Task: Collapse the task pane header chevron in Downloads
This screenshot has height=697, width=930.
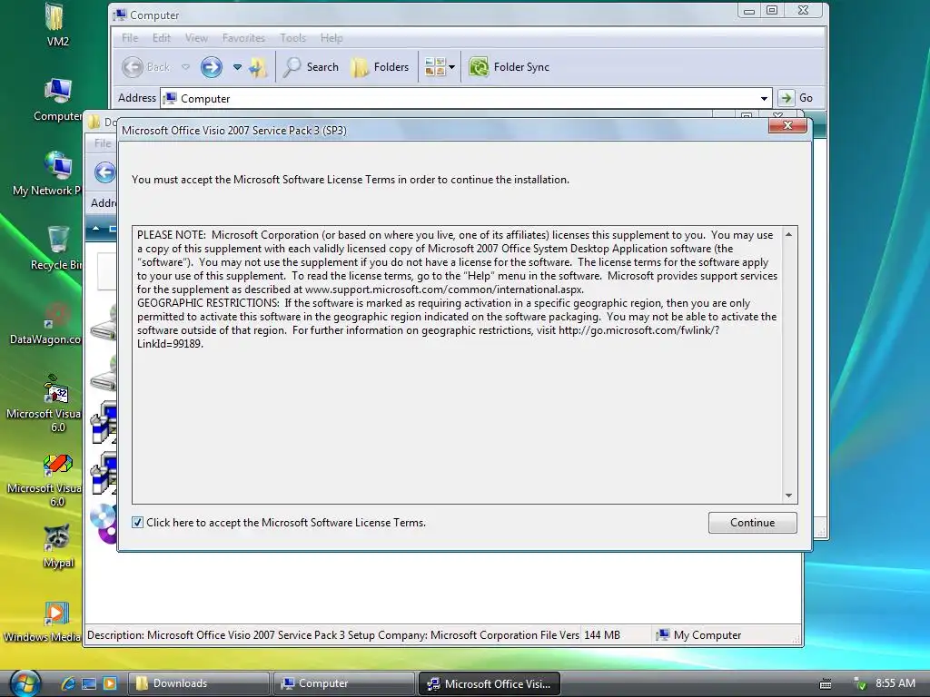Action: 96,228
